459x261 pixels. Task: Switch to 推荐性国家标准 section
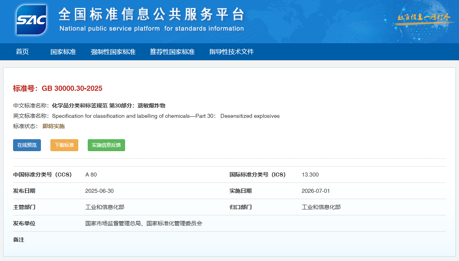pos(172,52)
